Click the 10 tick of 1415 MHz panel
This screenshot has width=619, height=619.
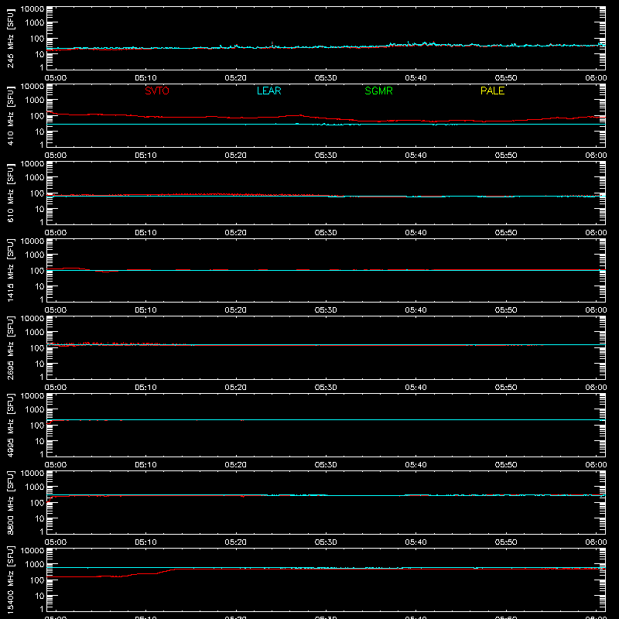coord(40,286)
